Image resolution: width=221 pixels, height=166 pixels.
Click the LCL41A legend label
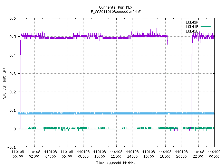(x=192, y=22)
